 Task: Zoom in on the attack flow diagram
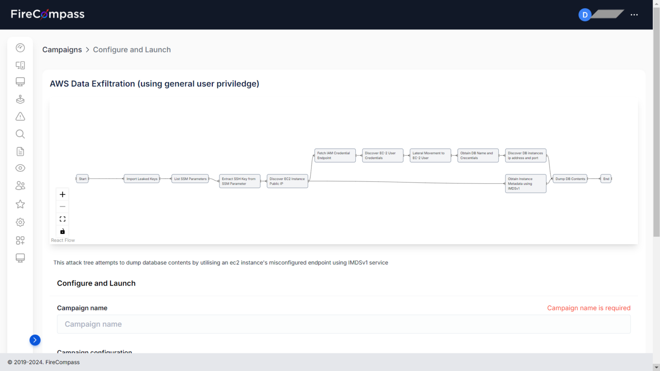(62, 195)
